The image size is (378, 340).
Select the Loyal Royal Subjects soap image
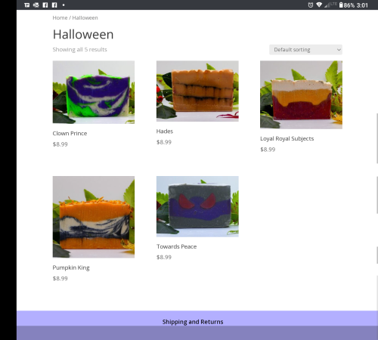coord(301,94)
